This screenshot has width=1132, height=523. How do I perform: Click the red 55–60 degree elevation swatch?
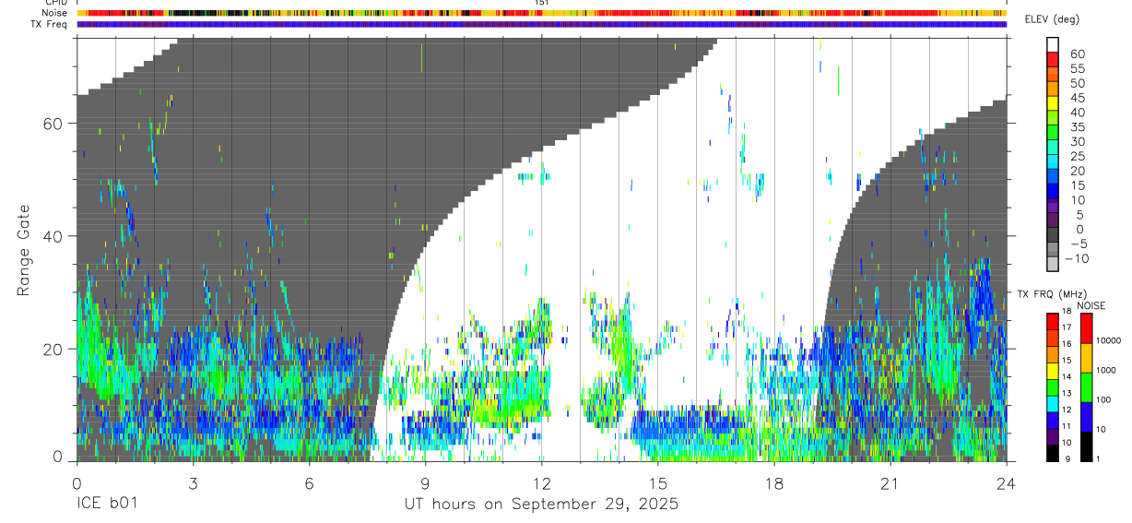1053,60
